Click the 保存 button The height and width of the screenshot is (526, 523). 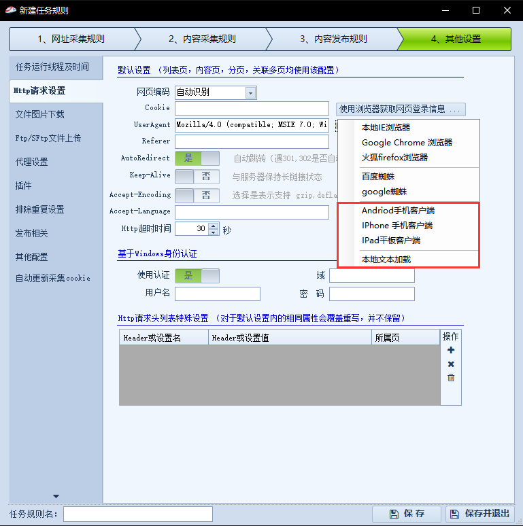(407, 514)
